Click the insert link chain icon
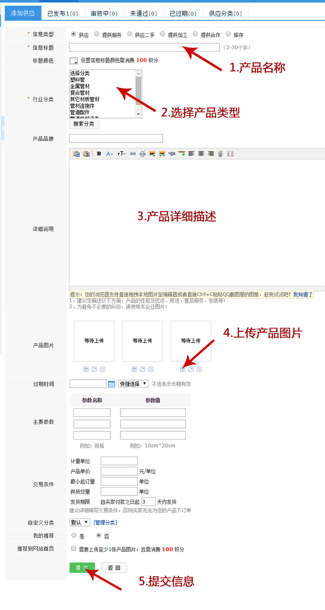Screen dimensions: 325x610 133,153
